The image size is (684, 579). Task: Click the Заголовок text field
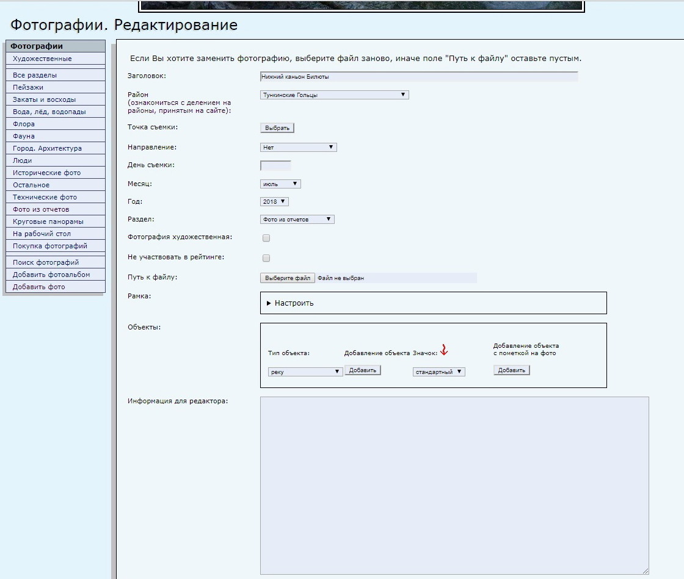point(419,77)
